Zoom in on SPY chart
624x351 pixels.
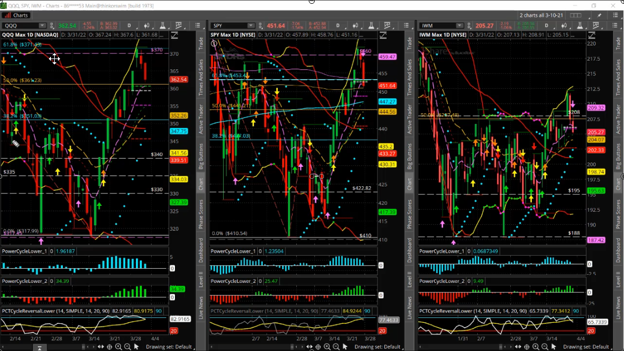tap(327, 347)
